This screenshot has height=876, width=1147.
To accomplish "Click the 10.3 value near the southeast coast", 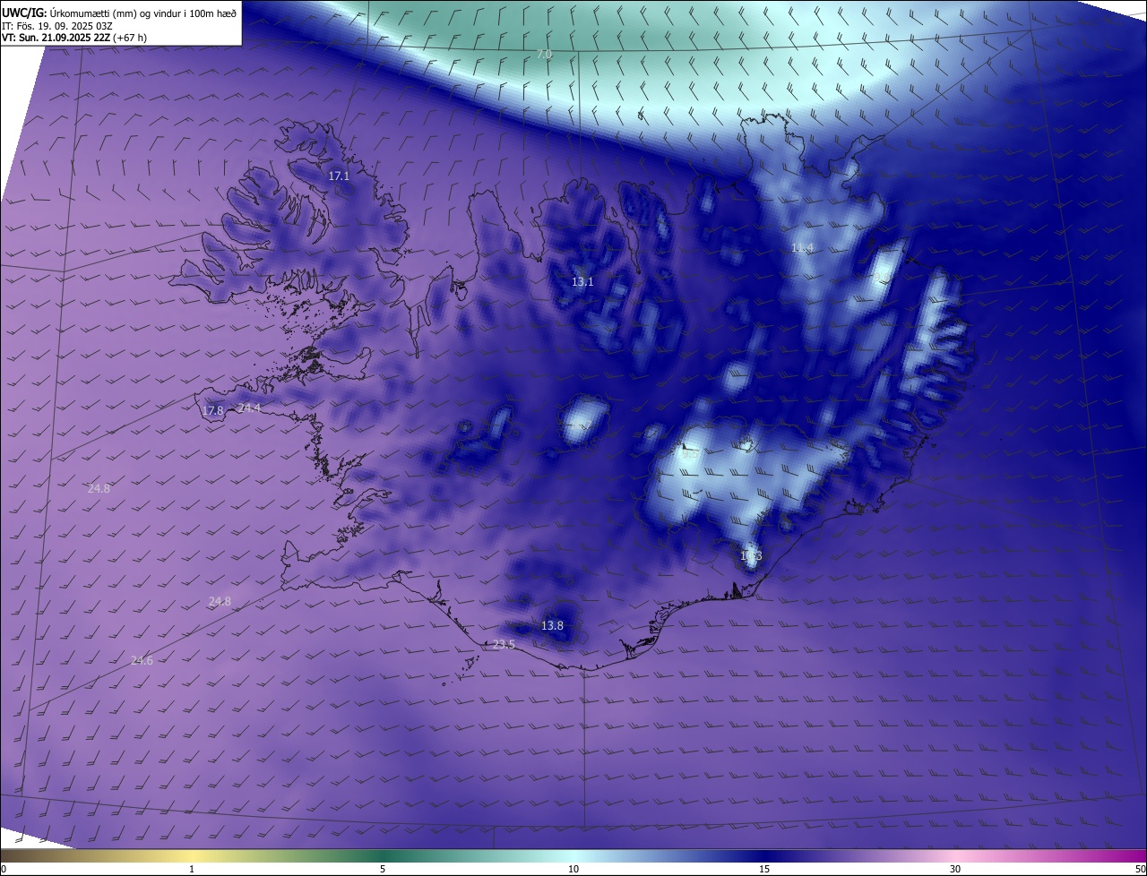I will click(751, 556).
